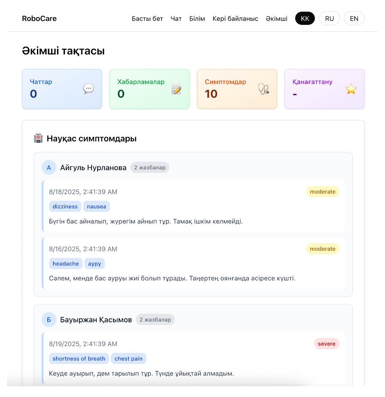The image size is (385, 397).
Task: Open the Әкімші navigation item
Action: pyautogui.click(x=277, y=18)
